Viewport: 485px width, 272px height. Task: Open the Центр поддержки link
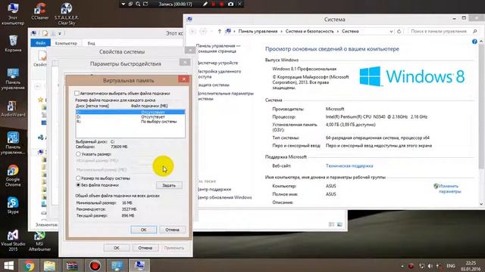pyautogui.click(x=214, y=190)
